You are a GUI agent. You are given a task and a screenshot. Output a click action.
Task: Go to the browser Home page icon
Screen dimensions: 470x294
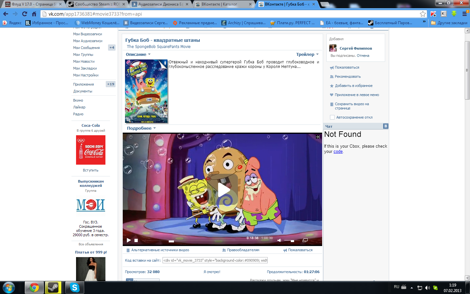tap(34, 14)
